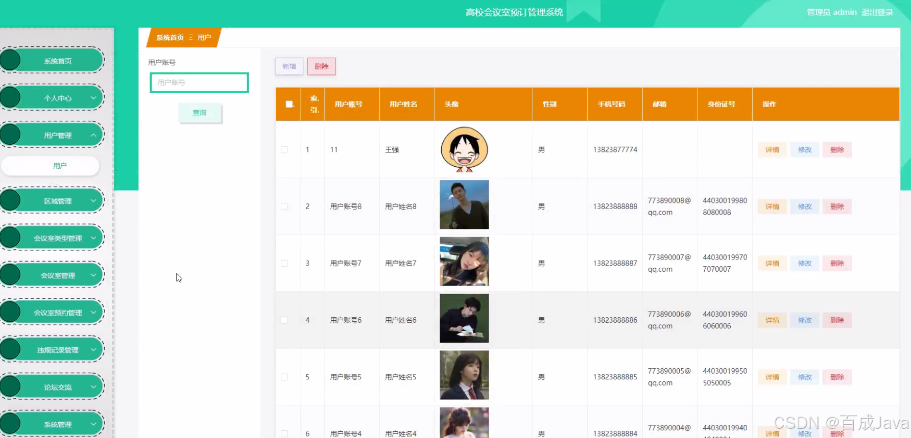Image resolution: width=911 pixels, height=438 pixels.
Task: Click phone number 13823877774
Action: click(x=615, y=149)
